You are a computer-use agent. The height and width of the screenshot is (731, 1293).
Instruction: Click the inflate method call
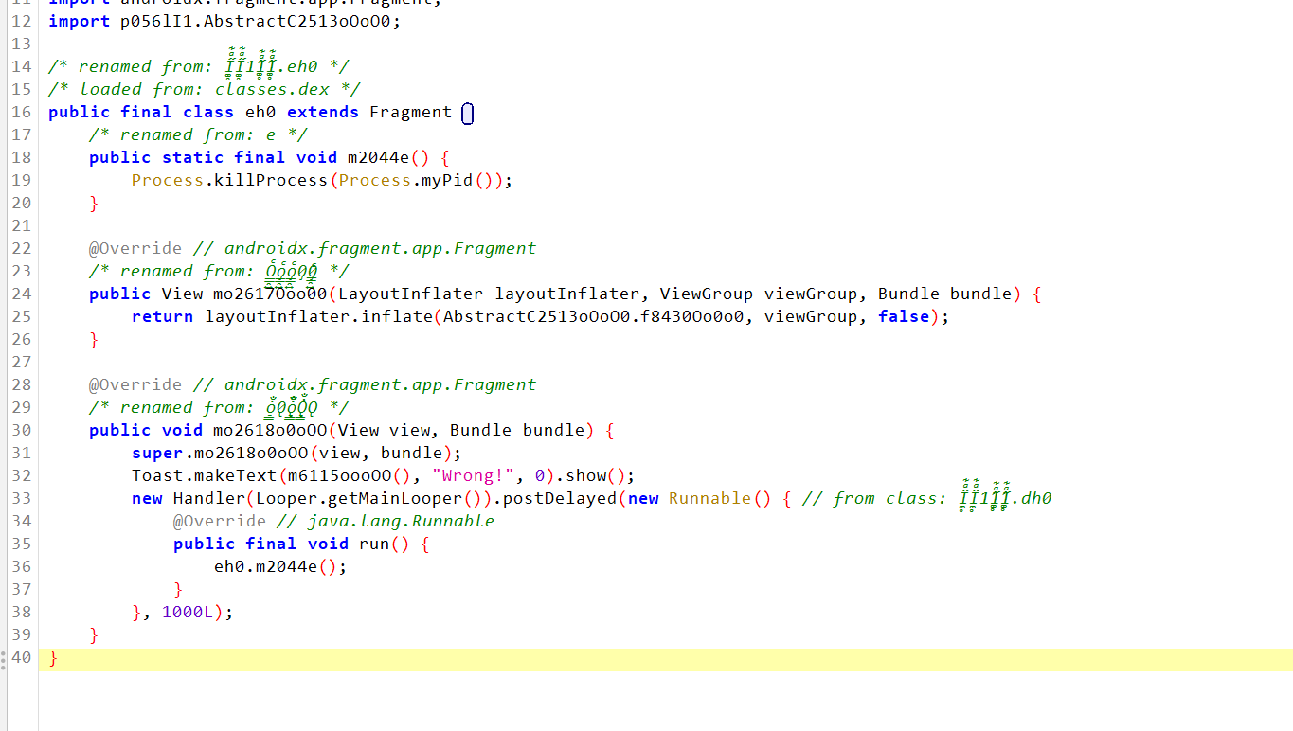(398, 316)
